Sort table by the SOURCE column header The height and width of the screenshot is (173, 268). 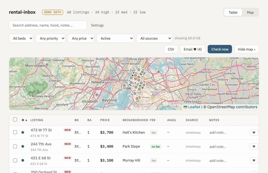pyautogui.click(x=192, y=120)
